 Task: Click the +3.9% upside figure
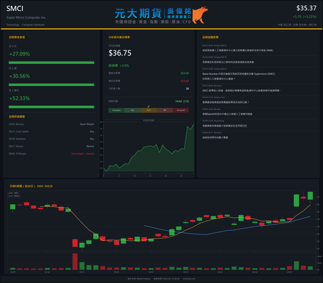(x=125, y=65)
